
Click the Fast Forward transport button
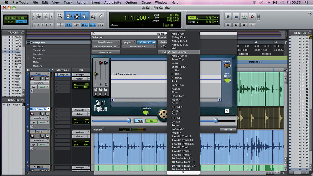pyautogui.click(x=244, y=25)
